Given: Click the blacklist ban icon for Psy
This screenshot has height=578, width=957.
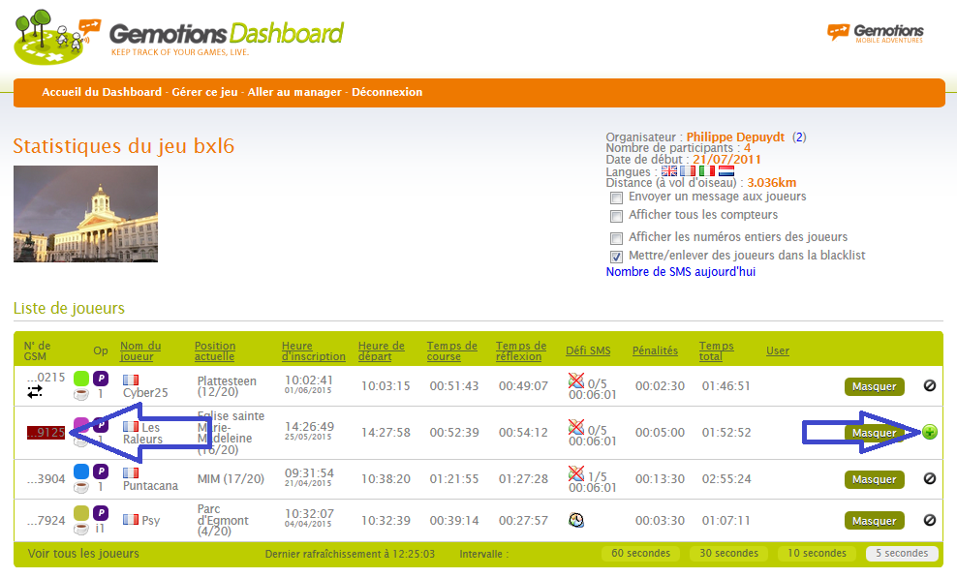Looking at the screenshot, I should (x=930, y=520).
